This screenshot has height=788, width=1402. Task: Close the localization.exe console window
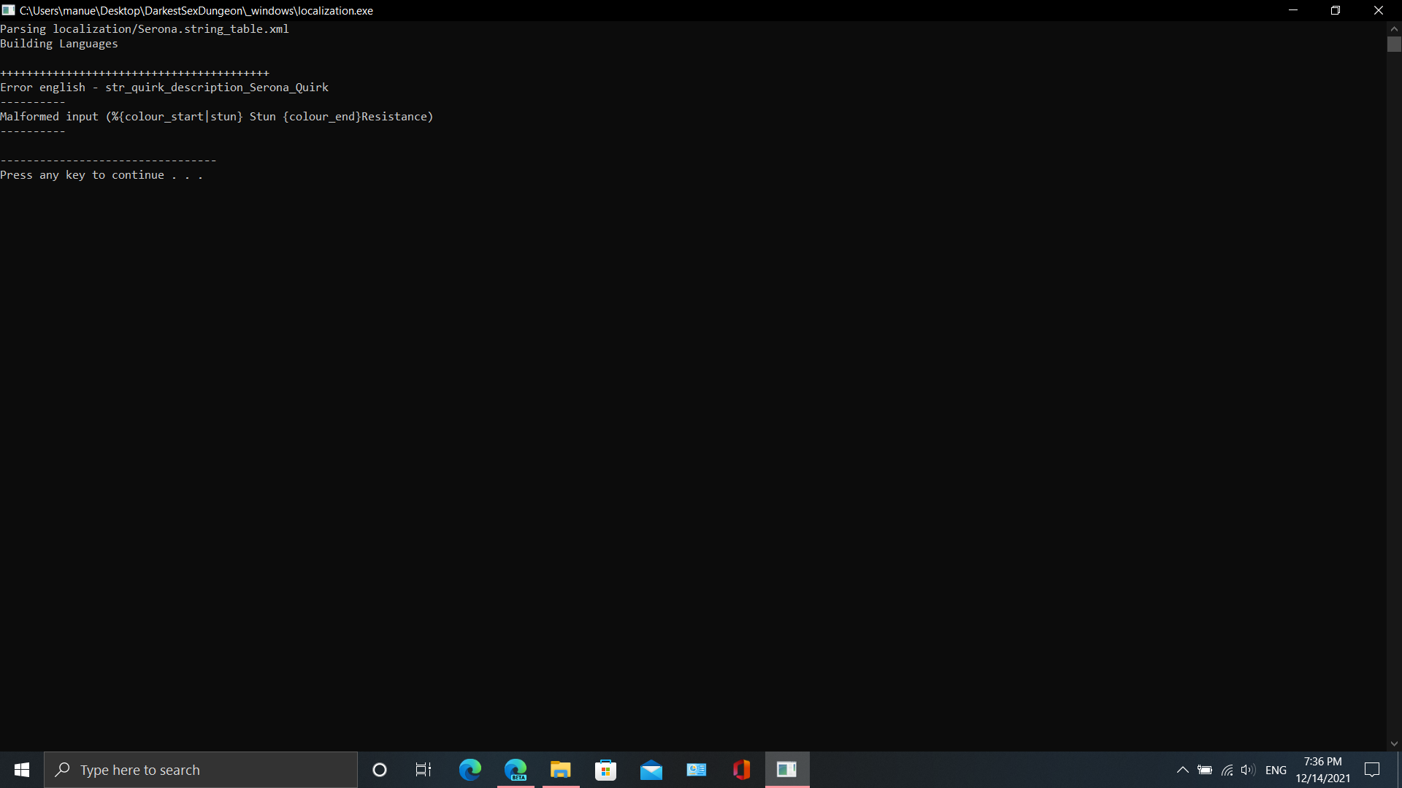1379,10
